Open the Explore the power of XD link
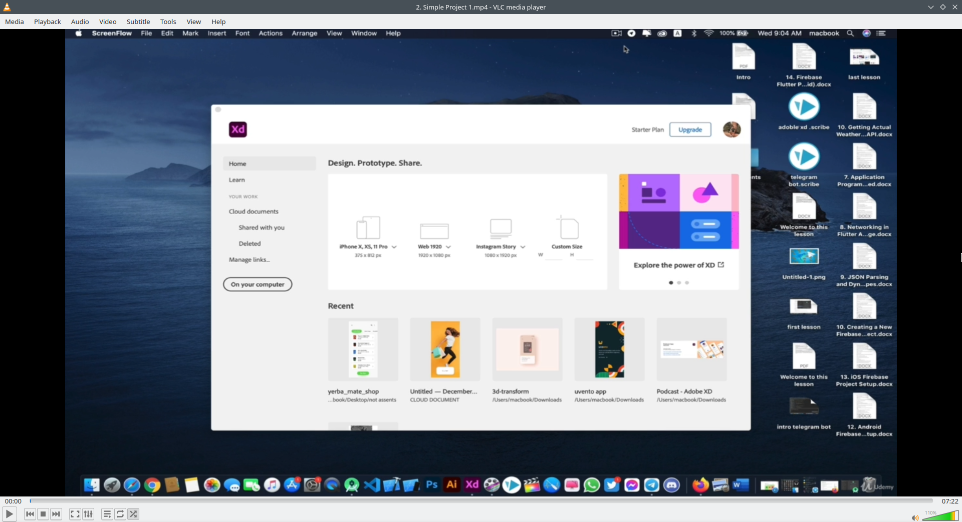The image size is (962, 522). click(678, 265)
